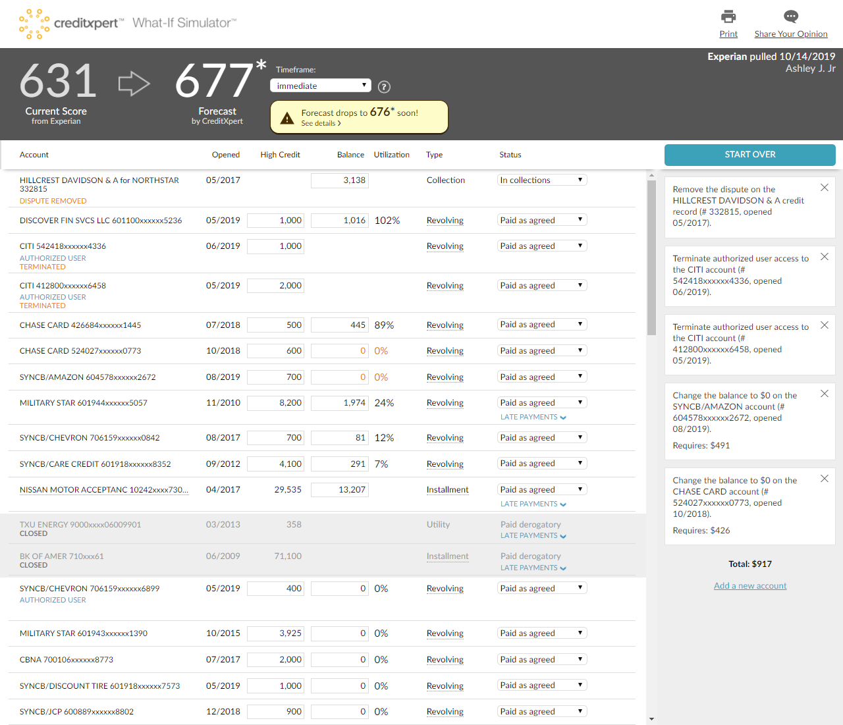Click Add a new account link
843x725 pixels.
coord(750,585)
